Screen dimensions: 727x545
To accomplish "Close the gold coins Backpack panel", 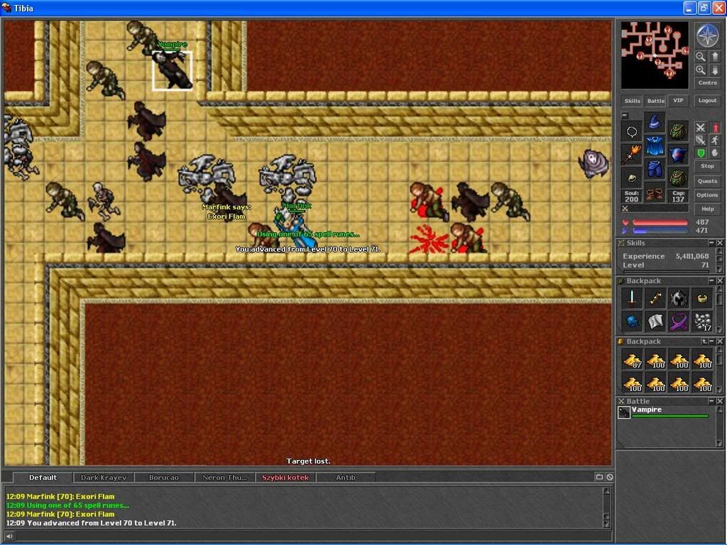I will coord(720,341).
